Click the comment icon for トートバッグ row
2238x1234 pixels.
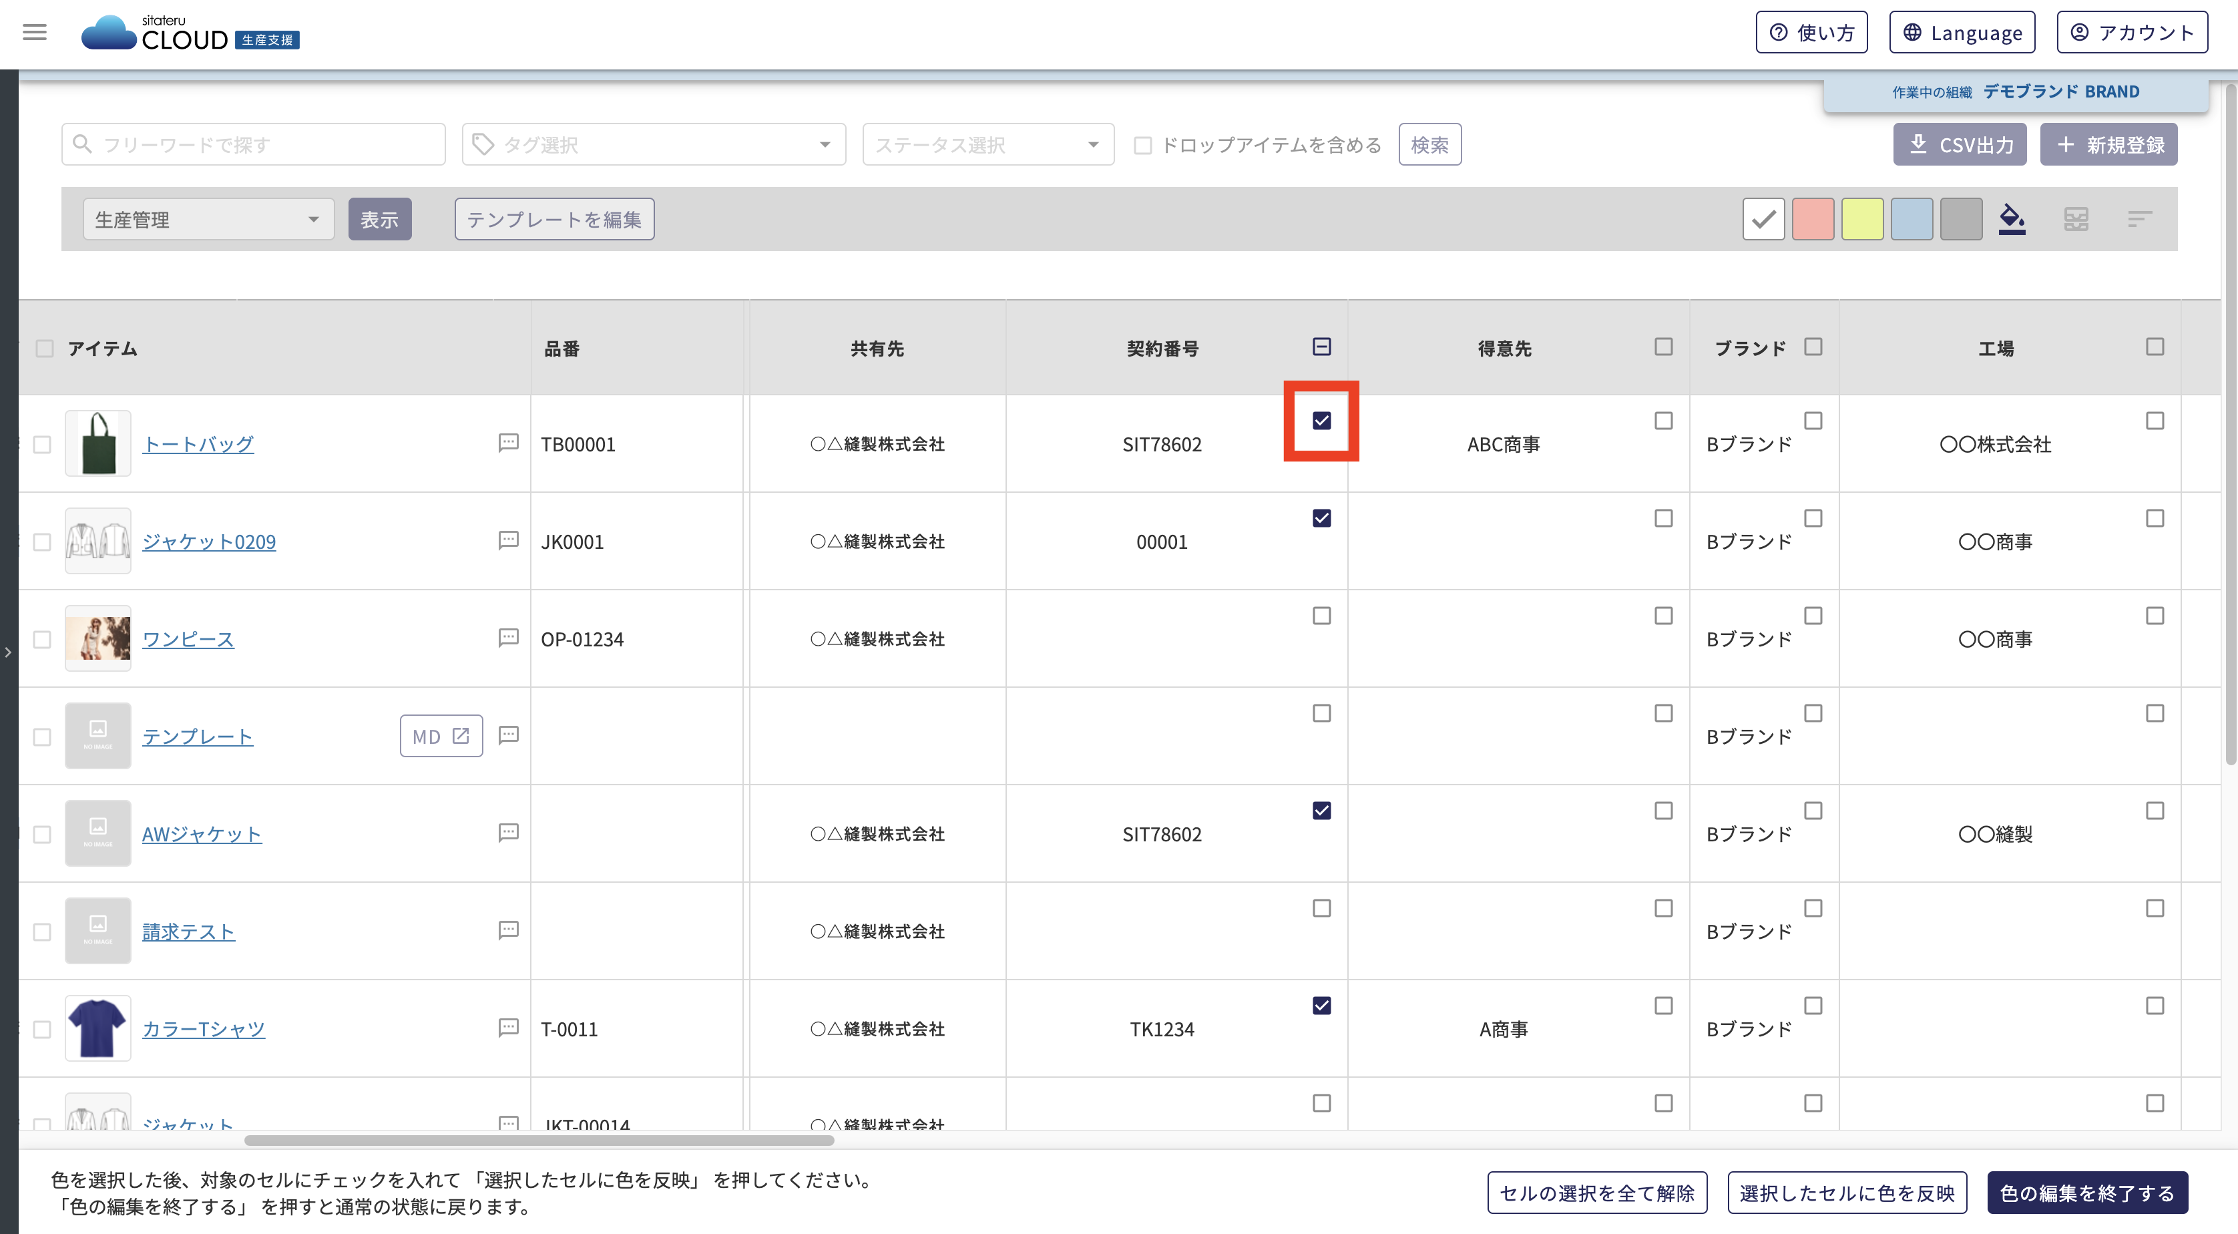(x=508, y=443)
